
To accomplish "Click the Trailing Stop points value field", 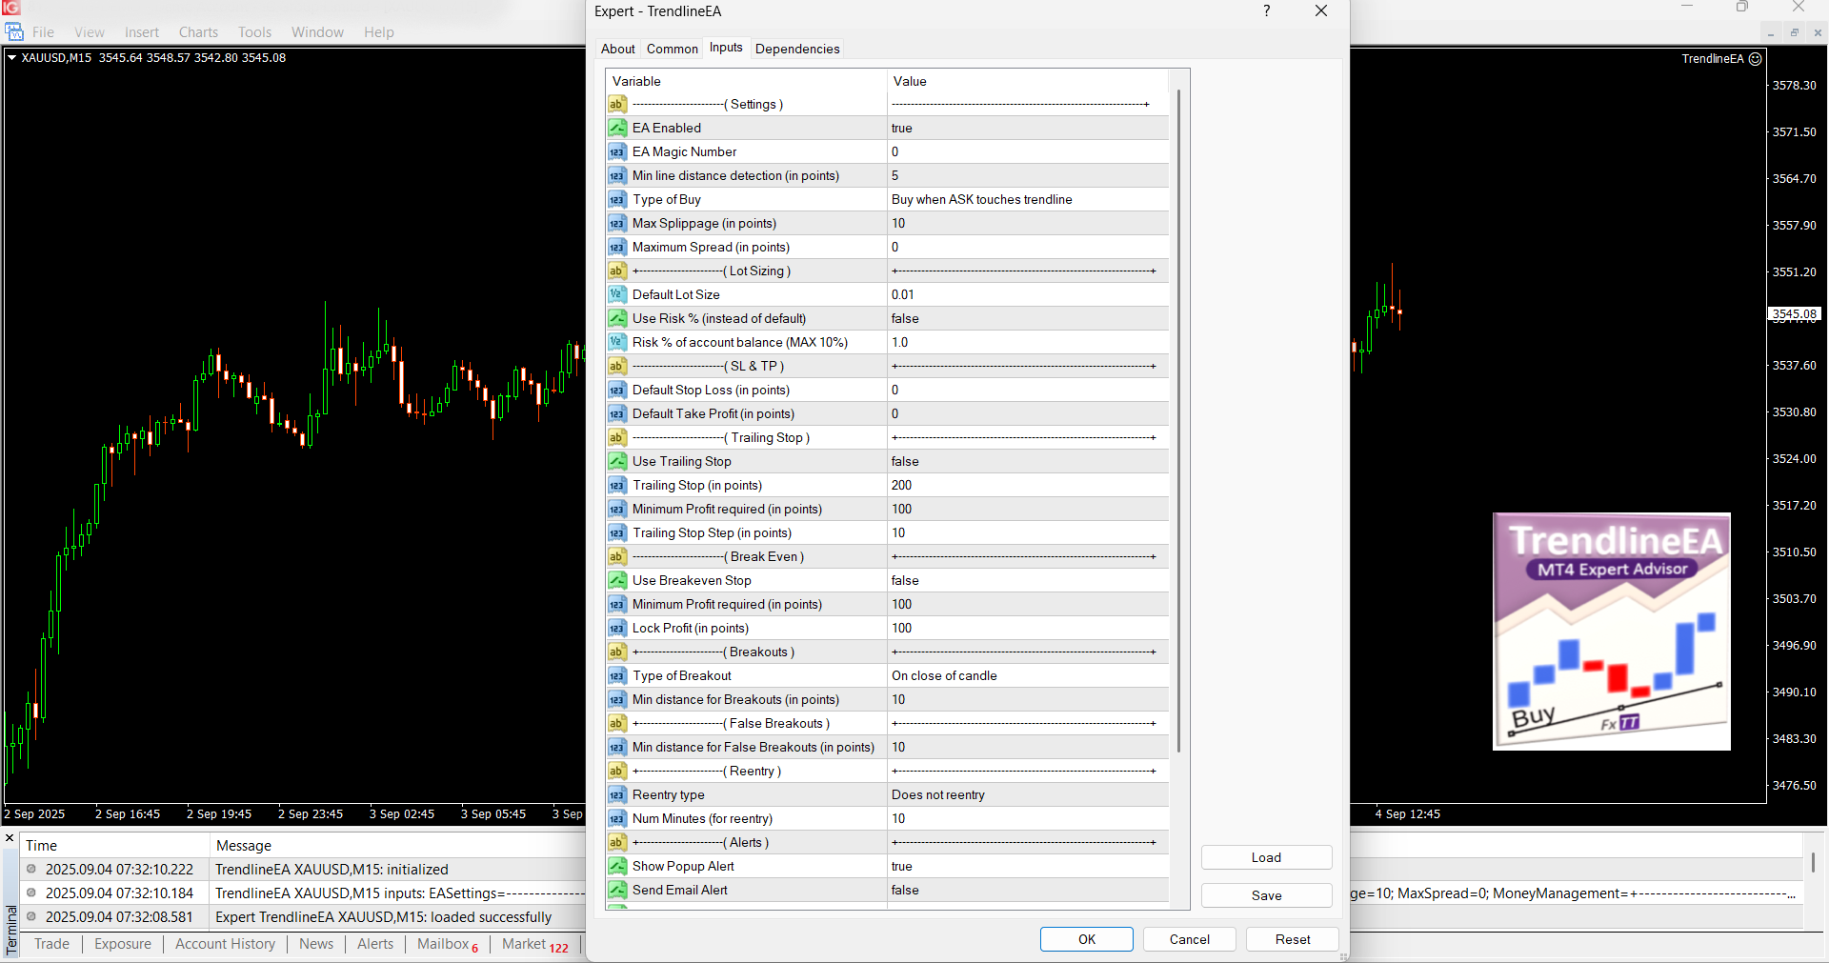I will (1027, 485).
